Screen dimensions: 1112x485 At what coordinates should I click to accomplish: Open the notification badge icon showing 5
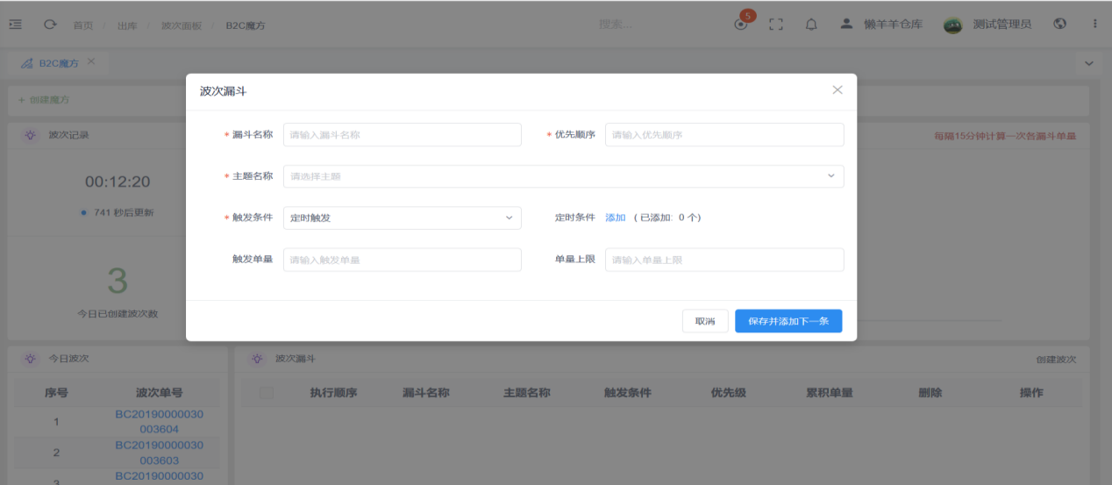click(x=744, y=21)
